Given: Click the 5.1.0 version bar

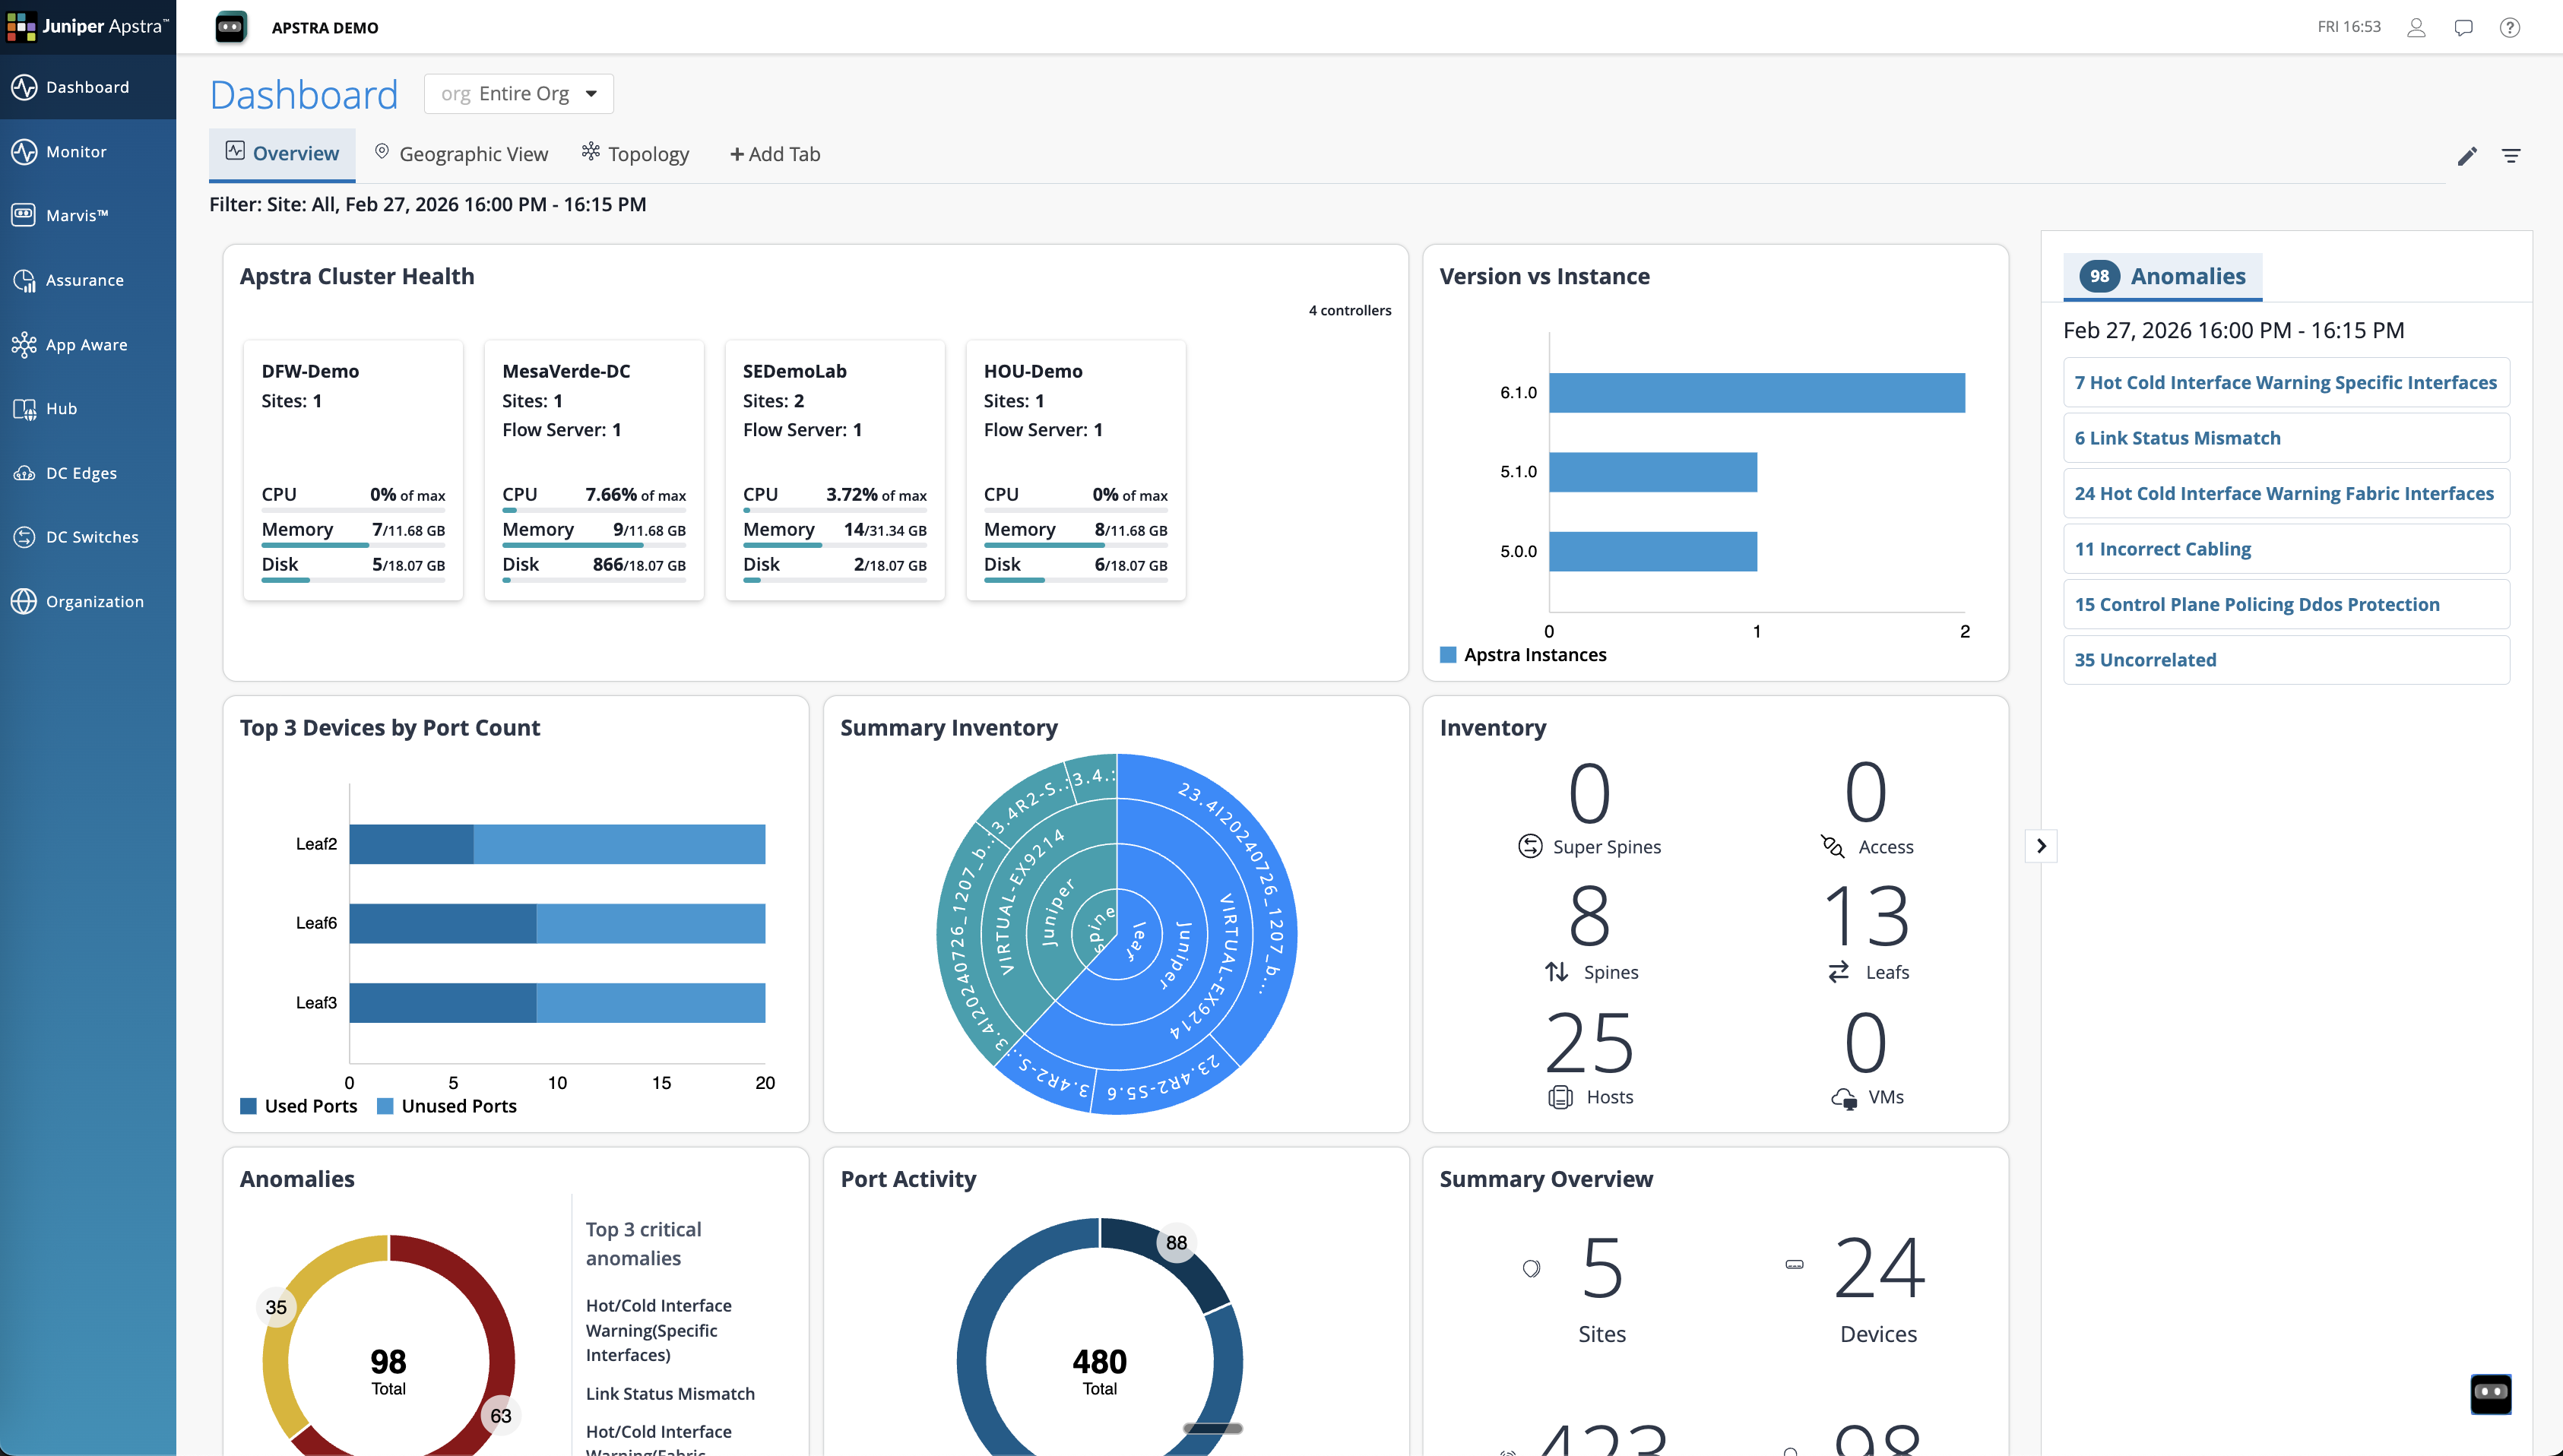Looking at the screenshot, I should click(x=1653, y=472).
